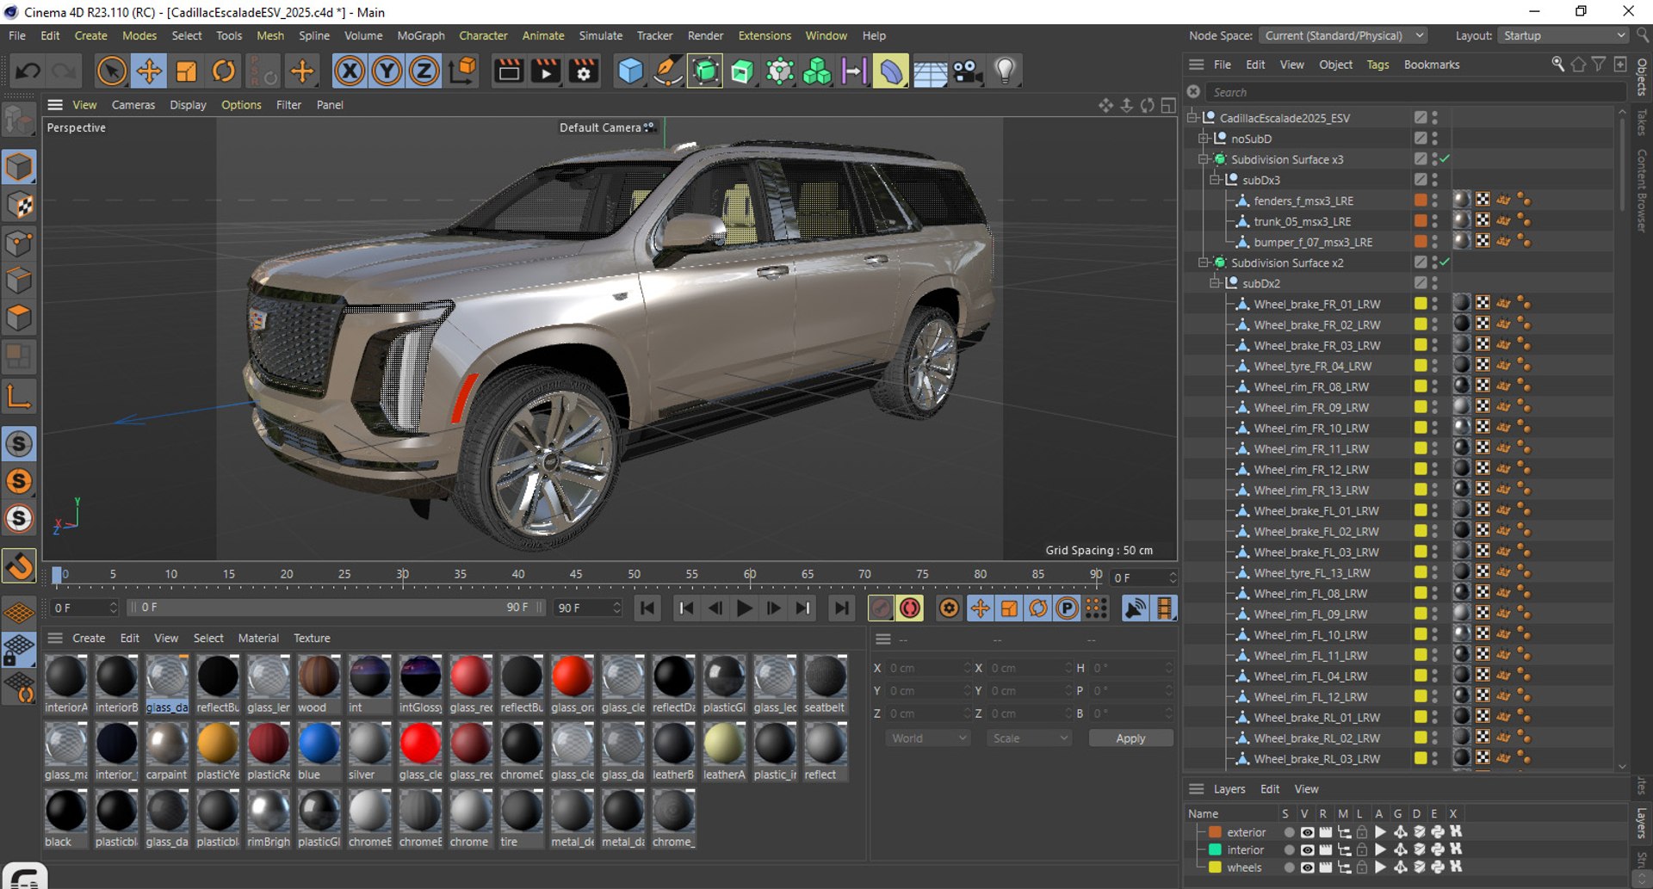This screenshot has width=1653, height=889.
Task: Add a Subdivision Surface generator
Action: pyautogui.click(x=705, y=71)
